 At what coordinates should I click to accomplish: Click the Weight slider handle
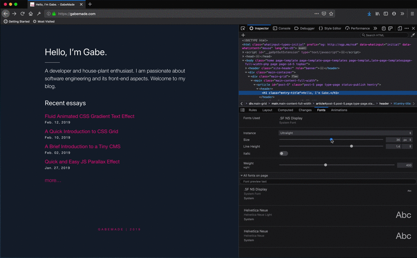coord(325,165)
